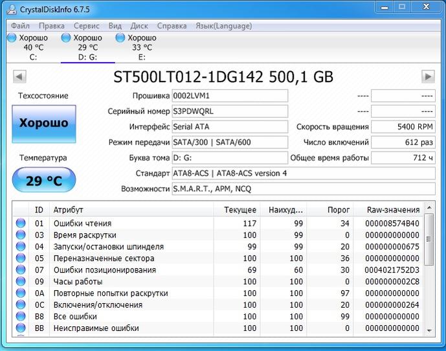Select the Неисправимые ошибки attribute text
The height and width of the screenshot is (351, 446).
[96, 328]
